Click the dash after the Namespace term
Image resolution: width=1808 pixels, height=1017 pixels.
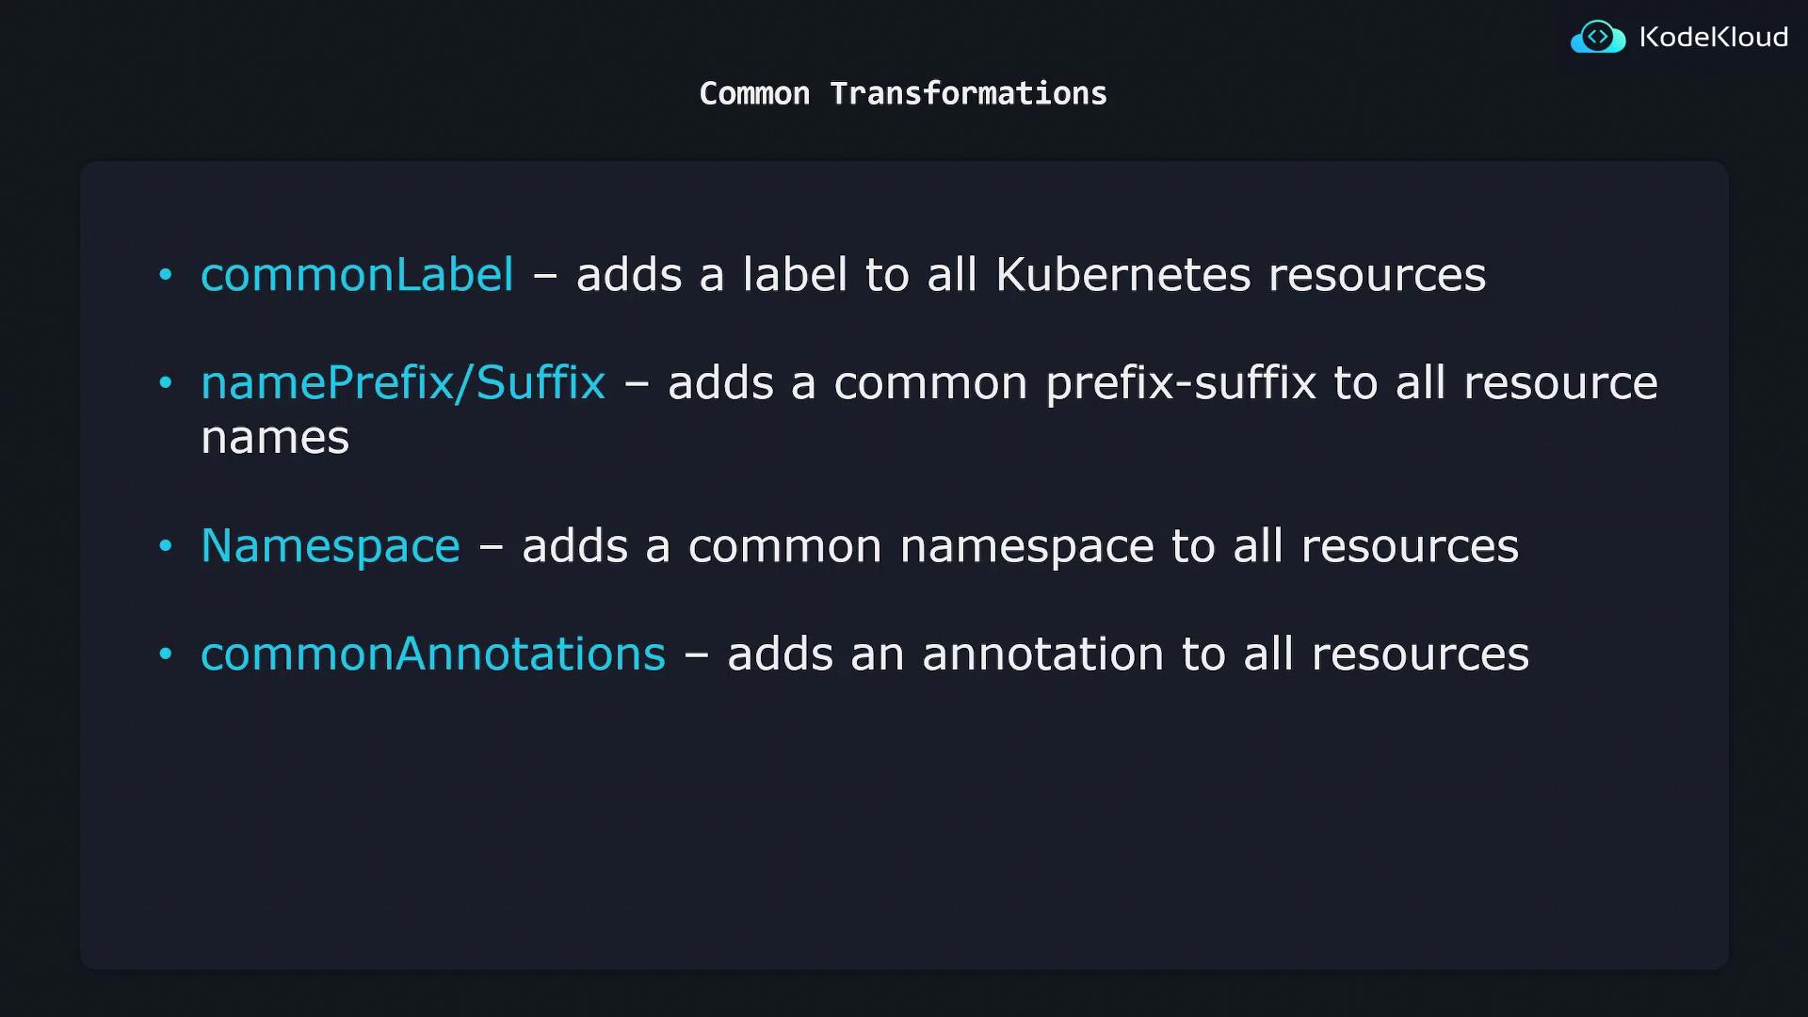(491, 547)
